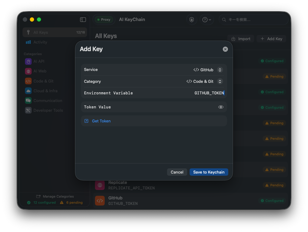
Task: Click the 12/18 count badge
Action: (81, 32)
